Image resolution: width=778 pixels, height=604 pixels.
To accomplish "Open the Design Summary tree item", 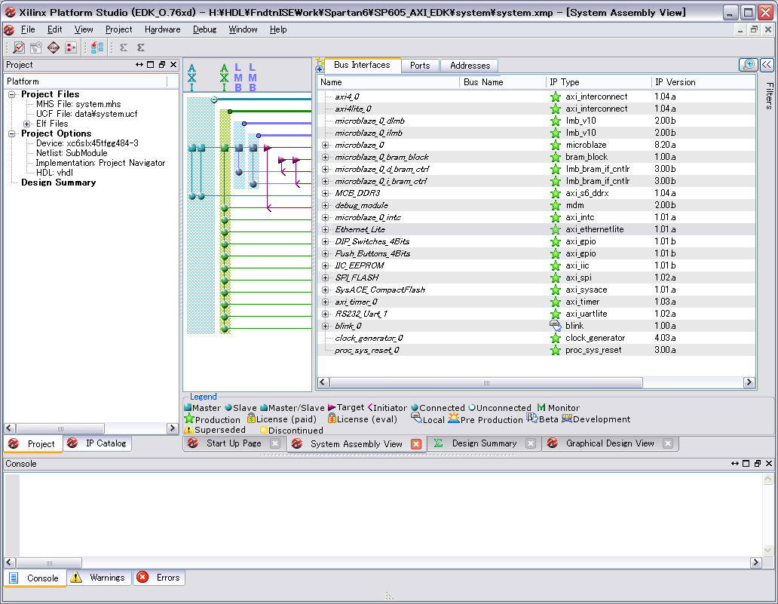I will pos(59,182).
